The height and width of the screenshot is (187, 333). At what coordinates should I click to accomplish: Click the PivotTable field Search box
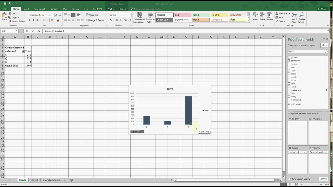click(308, 51)
